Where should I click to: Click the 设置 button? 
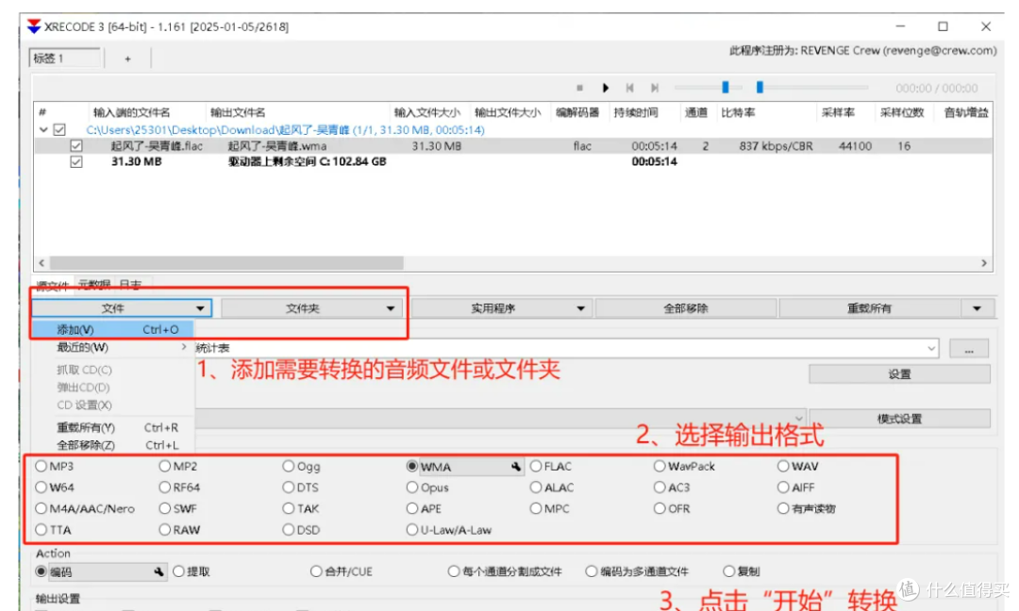click(898, 373)
